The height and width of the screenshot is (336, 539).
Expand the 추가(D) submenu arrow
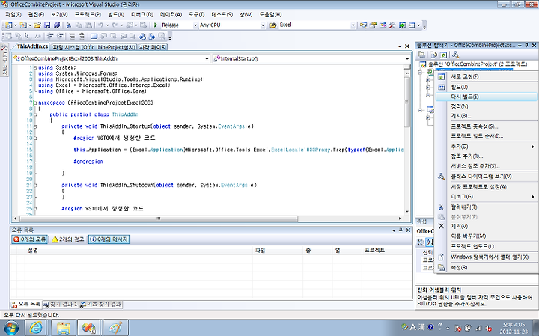(533, 147)
